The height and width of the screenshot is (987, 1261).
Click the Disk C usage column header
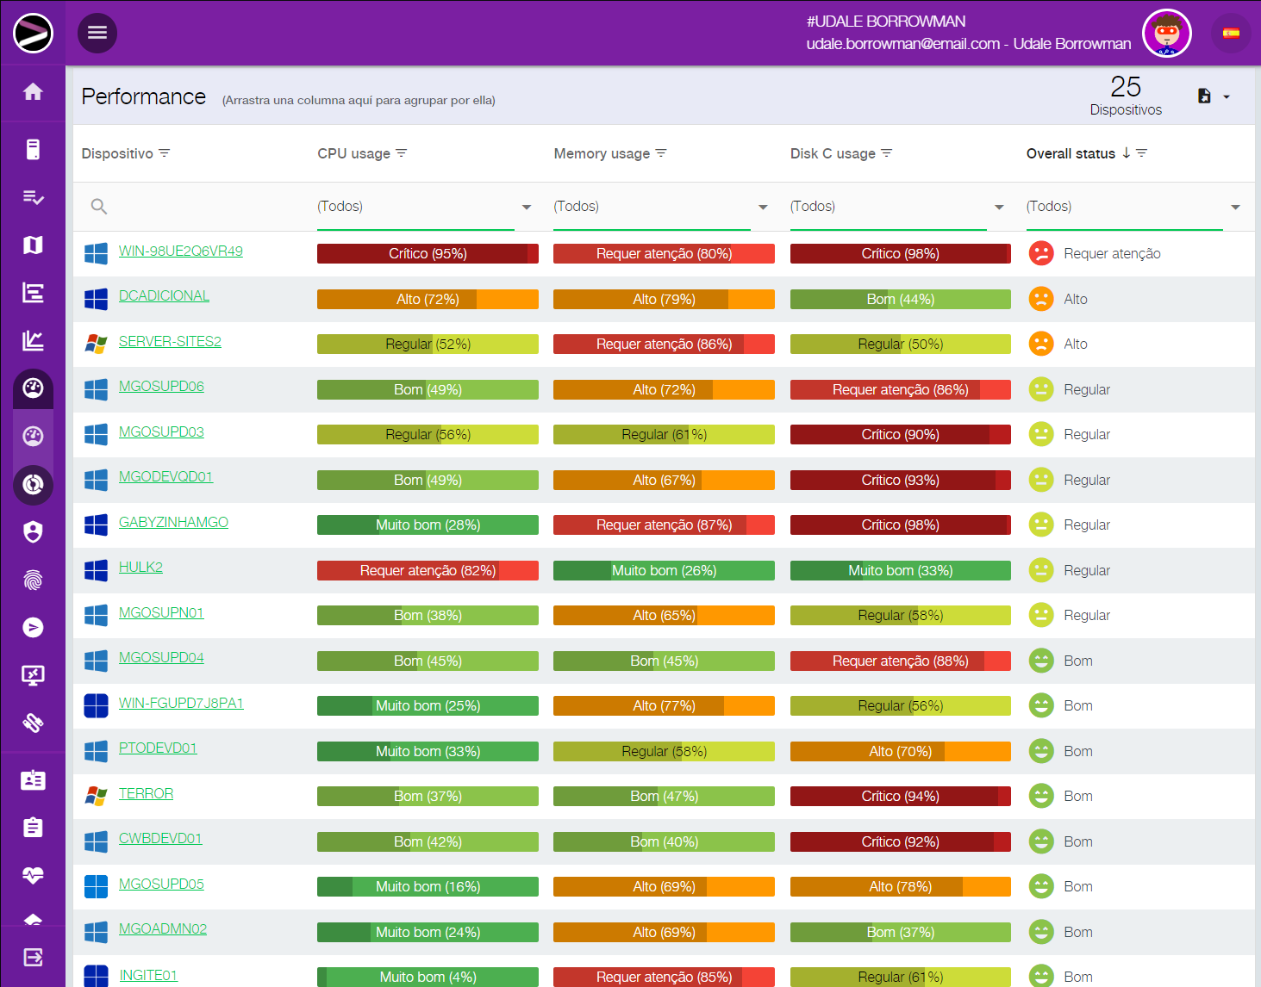click(832, 153)
